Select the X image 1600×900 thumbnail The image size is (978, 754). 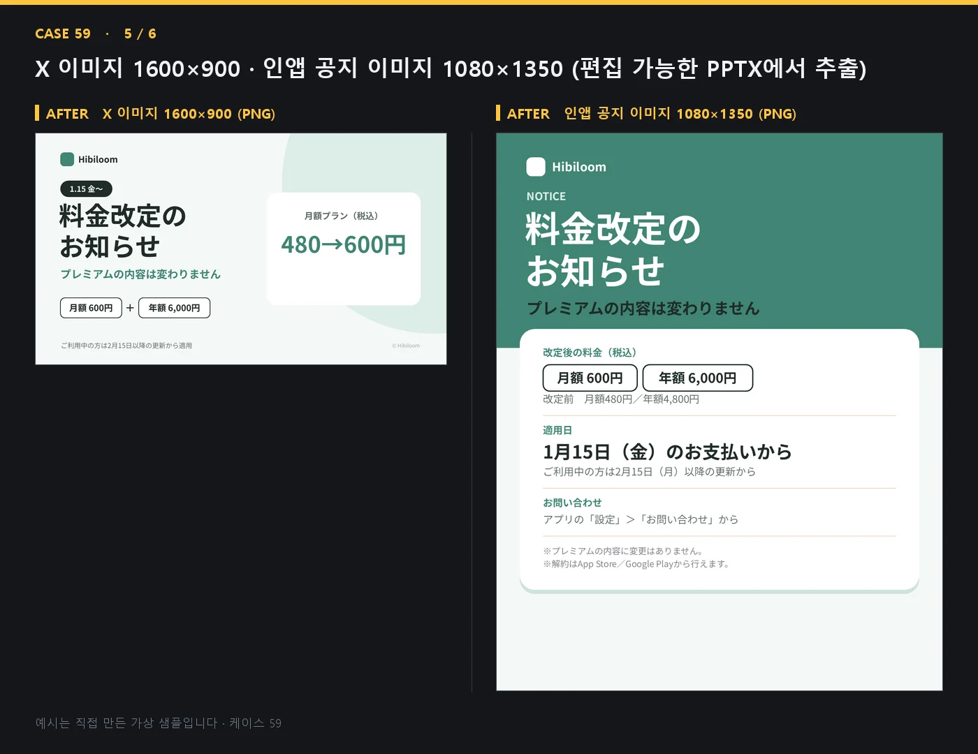241,249
